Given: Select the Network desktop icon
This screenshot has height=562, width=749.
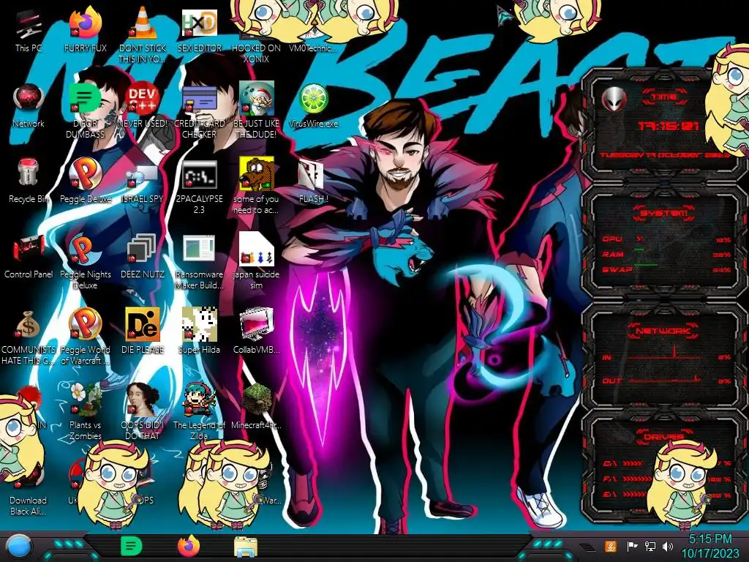Looking at the screenshot, I should [x=29, y=106].
